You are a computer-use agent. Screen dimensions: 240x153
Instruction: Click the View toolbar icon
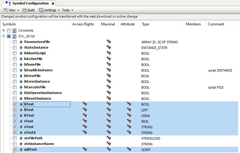coord(5,10)
